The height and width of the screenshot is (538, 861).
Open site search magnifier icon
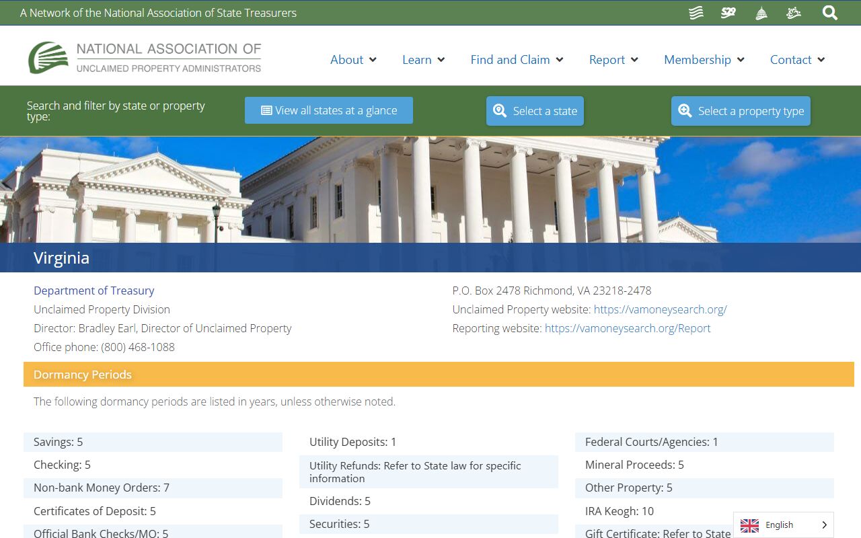click(830, 13)
